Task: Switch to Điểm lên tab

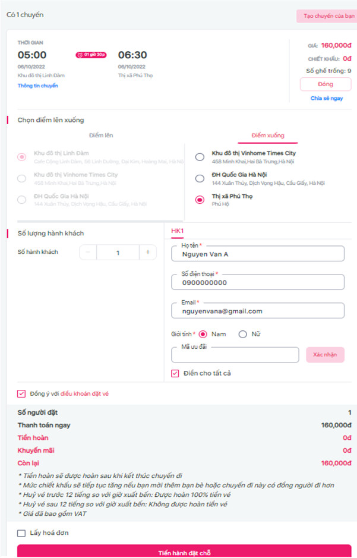Action: pyautogui.click(x=101, y=135)
